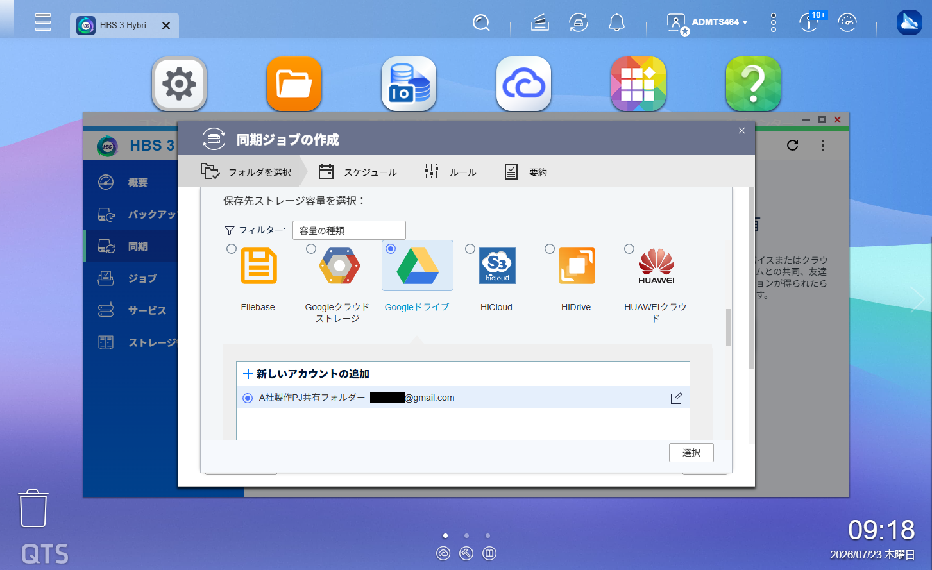This screenshot has height=570, width=932.
Task: Open the dashboard gauge icon in top bar
Action: pyautogui.click(x=847, y=23)
